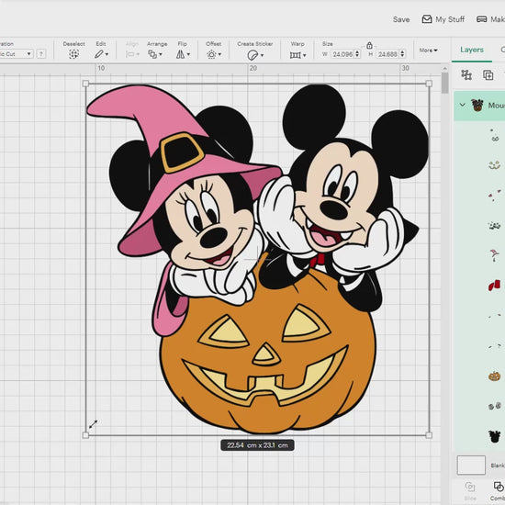505x505 pixels.
Task: Click the Save button
Action: click(401, 19)
